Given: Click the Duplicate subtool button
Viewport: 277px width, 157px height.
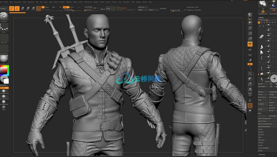Looking at the screenshot, I should click(263, 104).
